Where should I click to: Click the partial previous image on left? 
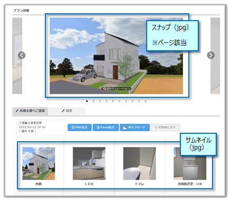[17, 56]
